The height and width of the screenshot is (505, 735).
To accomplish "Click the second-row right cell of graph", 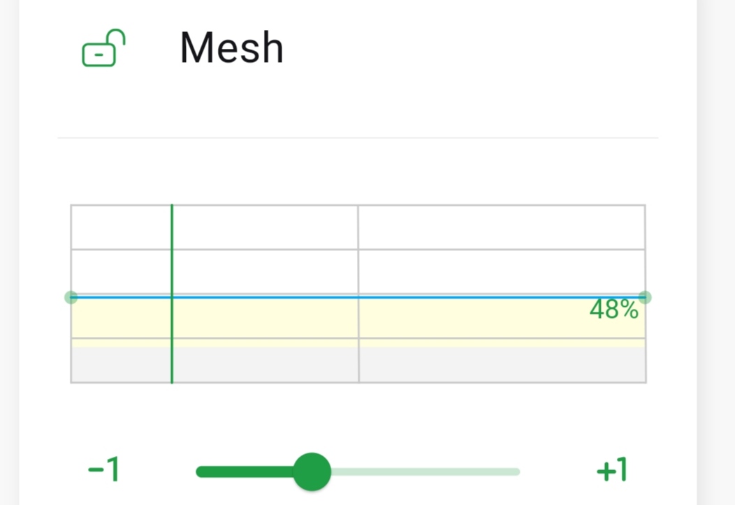I will tap(502, 271).
